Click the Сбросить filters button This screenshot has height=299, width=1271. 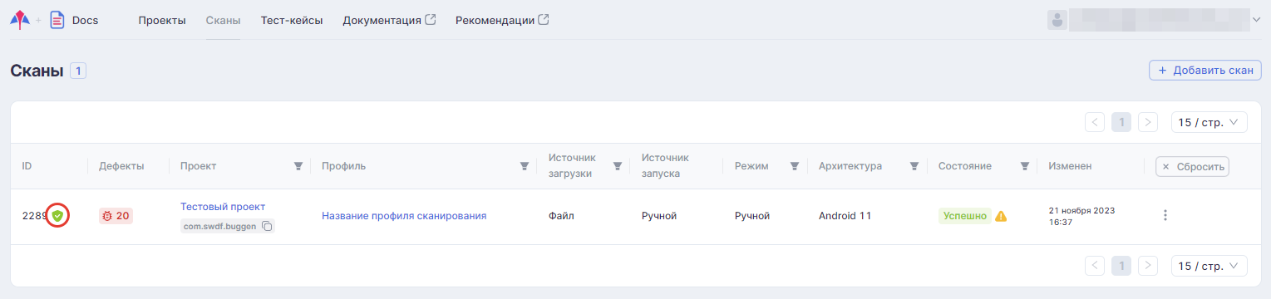1192,166
